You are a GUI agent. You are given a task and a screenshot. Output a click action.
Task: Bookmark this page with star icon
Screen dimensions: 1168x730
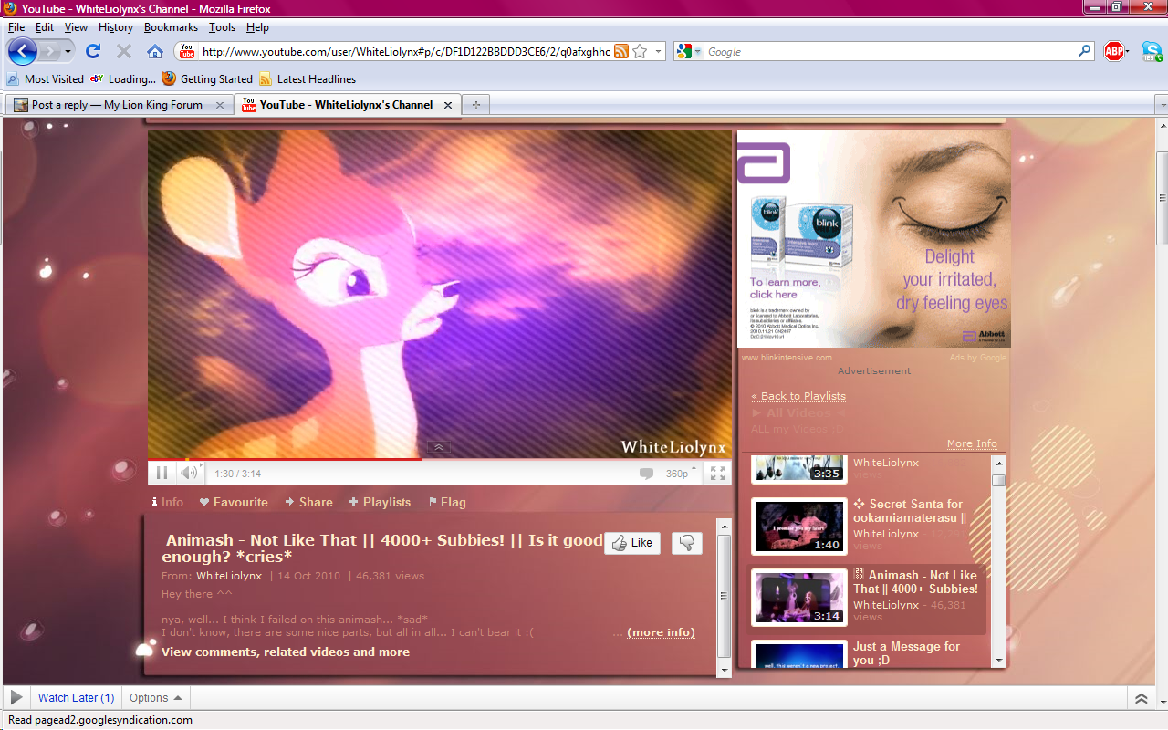[640, 52]
